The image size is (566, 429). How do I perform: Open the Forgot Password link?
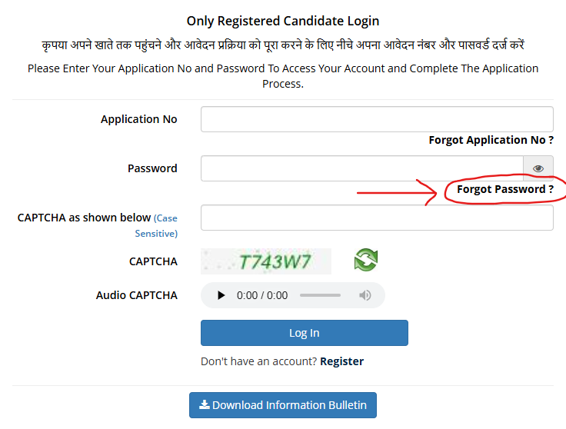pyautogui.click(x=505, y=189)
